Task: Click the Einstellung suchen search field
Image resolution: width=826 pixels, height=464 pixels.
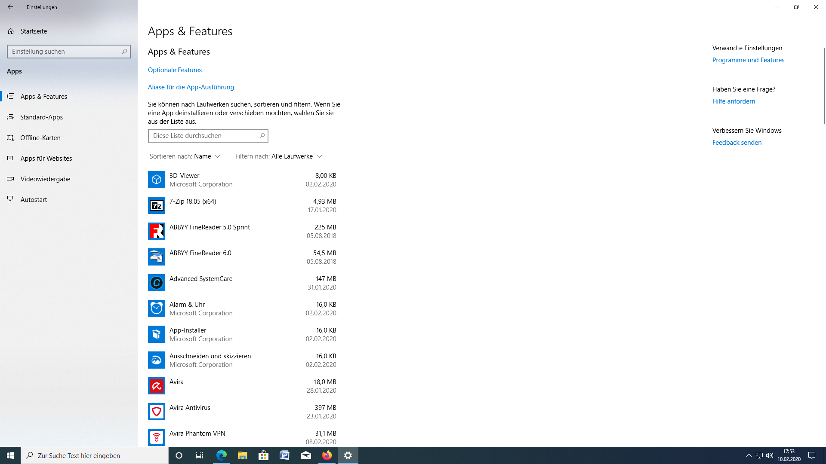Action: pyautogui.click(x=69, y=52)
